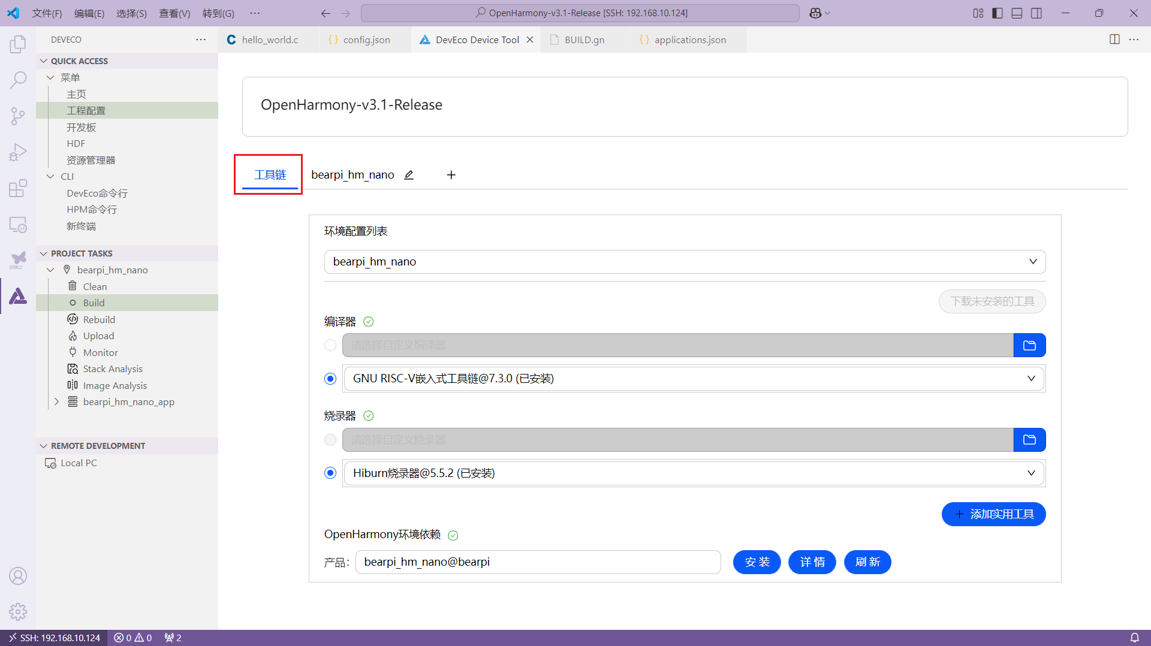Select the GNU RISC-V toolchain radio button
Screen dimensions: 1151x646
click(330, 379)
